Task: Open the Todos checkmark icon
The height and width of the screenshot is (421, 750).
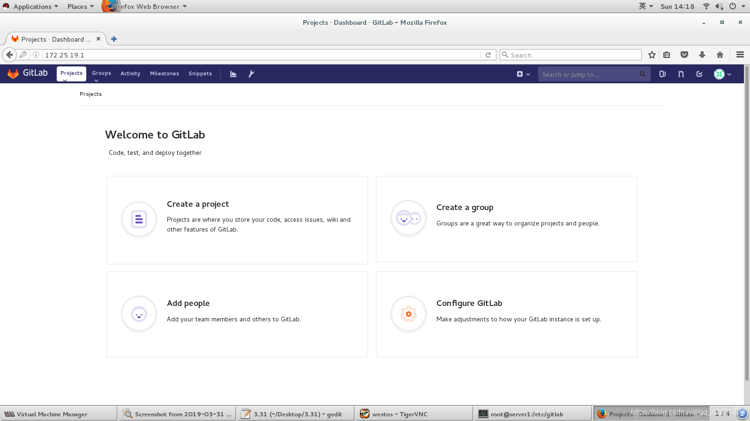Action: click(x=699, y=74)
